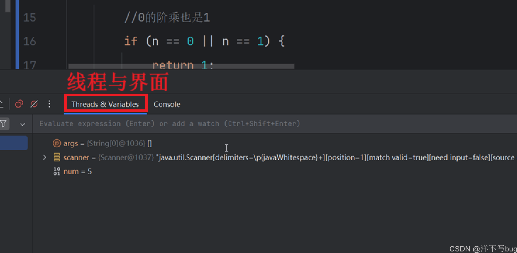517x253 pixels.
Task: Click the parameter icon beside args
Action: pyautogui.click(x=57, y=143)
